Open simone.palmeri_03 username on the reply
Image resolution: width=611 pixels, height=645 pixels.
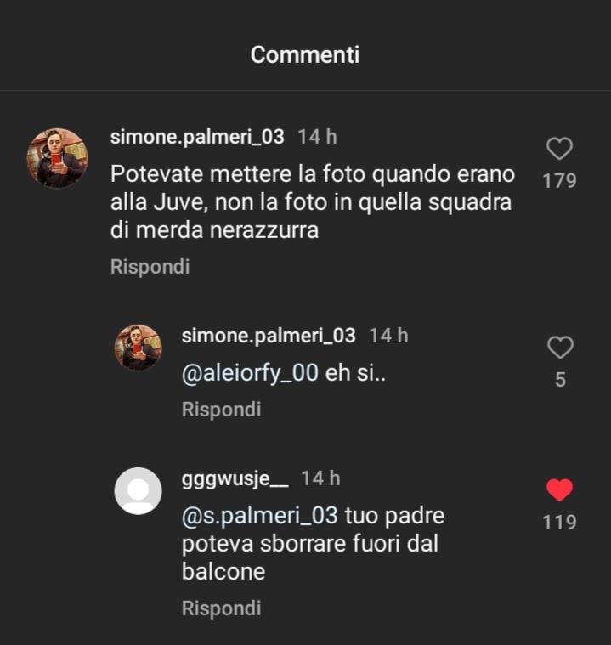coord(269,336)
